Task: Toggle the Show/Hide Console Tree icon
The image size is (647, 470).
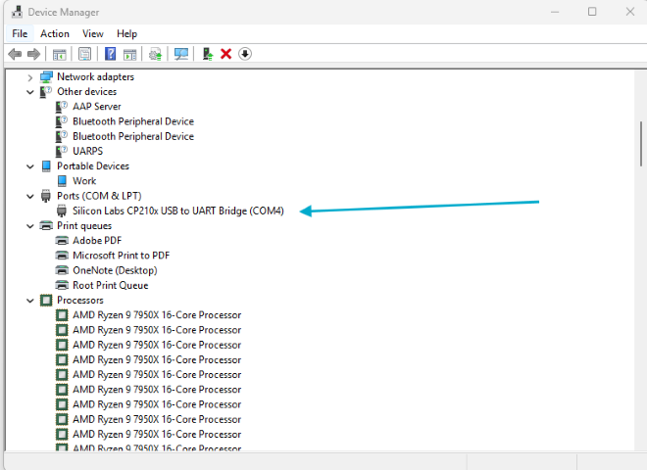Action: (60, 54)
